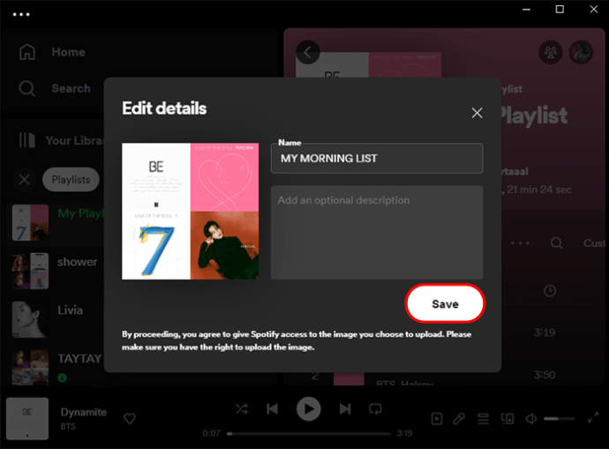Click the Dynamite song title
This screenshot has height=449, width=609.
click(x=84, y=412)
